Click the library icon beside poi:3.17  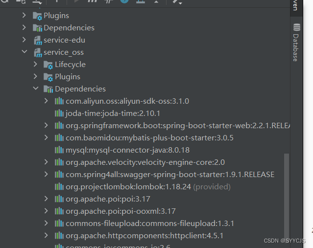click(59, 199)
